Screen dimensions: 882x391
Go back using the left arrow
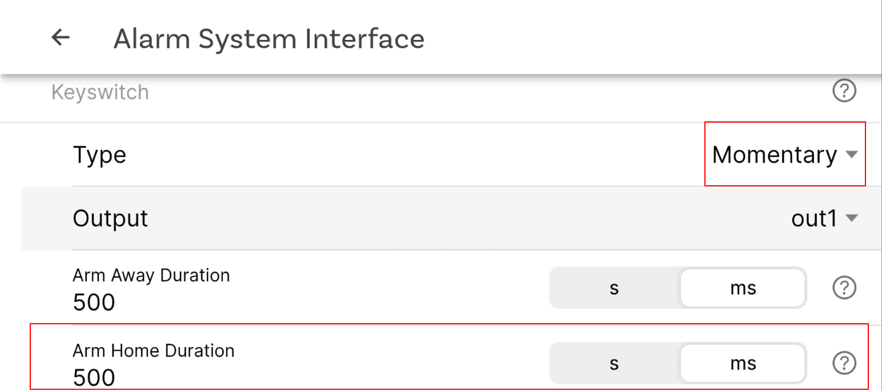tap(61, 38)
